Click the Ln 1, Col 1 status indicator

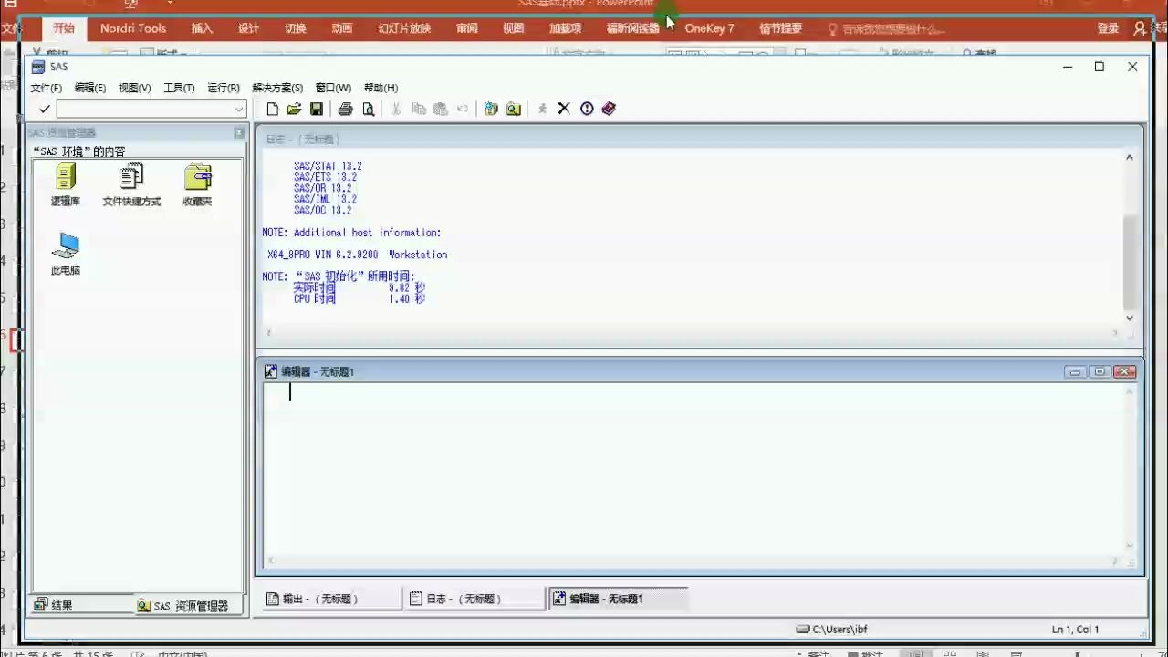(1075, 629)
